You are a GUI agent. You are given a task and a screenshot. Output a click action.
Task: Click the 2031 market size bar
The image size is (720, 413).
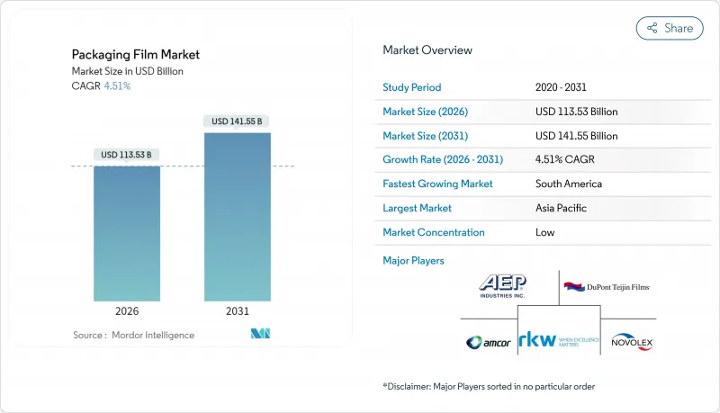point(238,217)
